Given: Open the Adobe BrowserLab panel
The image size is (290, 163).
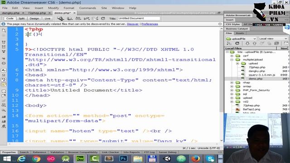Looking at the screenshot, I should pyautogui.click(x=238, y=15).
